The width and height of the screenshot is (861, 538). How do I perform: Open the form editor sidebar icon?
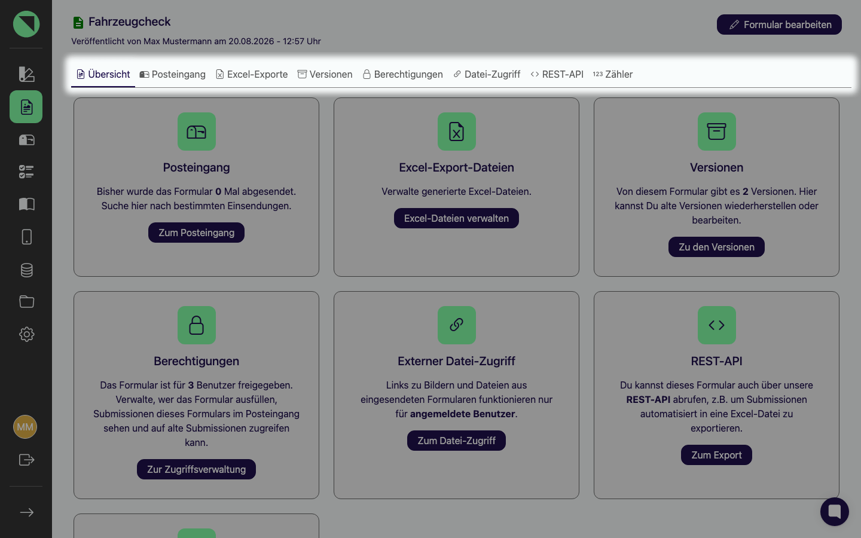[x=26, y=74]
